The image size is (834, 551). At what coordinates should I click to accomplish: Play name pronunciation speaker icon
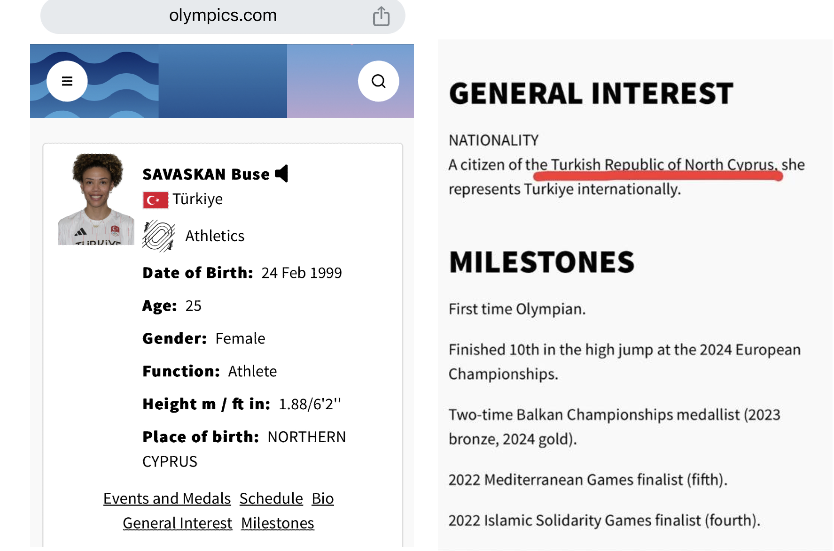click(282, 174)
